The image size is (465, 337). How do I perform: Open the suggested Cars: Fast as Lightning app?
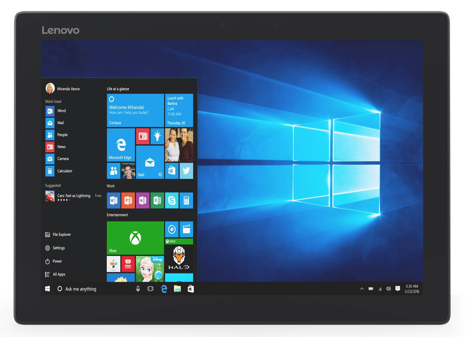coord(73,196)
